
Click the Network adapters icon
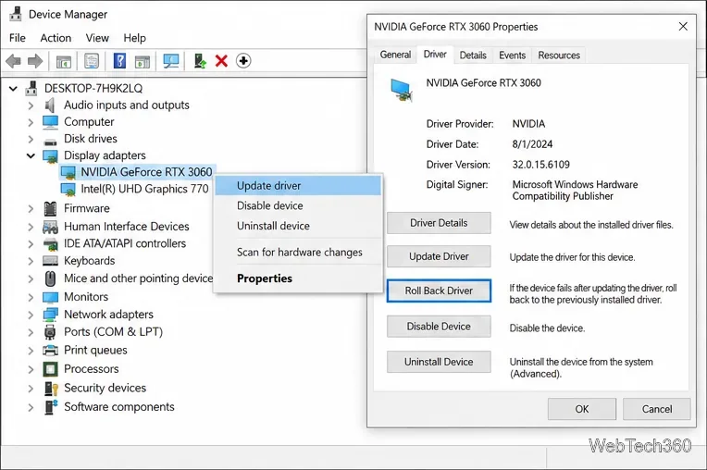(50, 315)
